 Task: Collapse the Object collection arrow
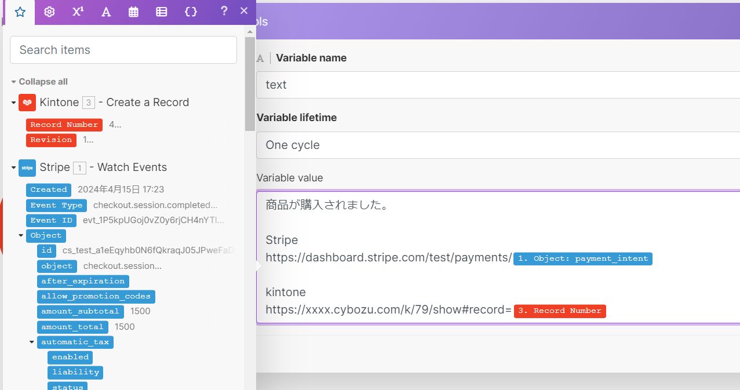pos(21,235)
